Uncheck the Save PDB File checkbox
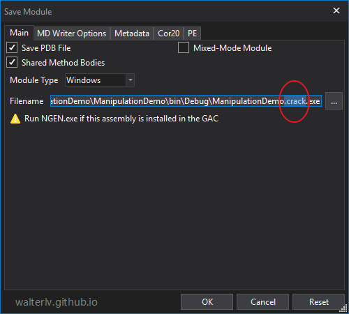Image resolution: width=349 pixels, height=314 pixels. point(12,48)
